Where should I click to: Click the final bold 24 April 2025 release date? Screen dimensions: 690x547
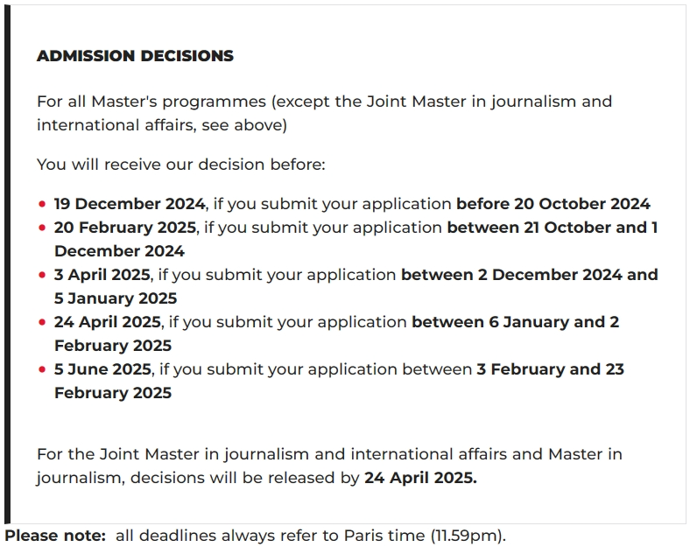coord(420,478)
